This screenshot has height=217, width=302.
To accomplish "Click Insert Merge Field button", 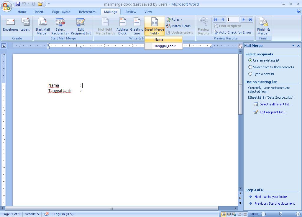I will tap(154, 26).
